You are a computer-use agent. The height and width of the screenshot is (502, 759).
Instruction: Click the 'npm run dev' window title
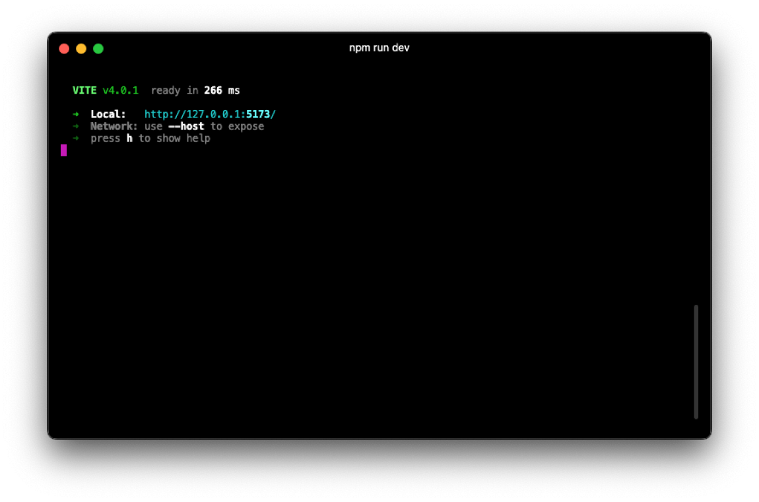tap(379, 48)
